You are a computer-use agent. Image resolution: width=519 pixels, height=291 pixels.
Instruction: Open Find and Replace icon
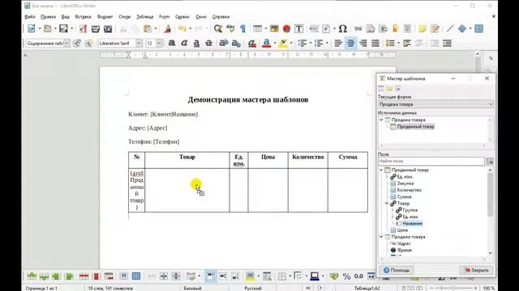tap(218, 29)
